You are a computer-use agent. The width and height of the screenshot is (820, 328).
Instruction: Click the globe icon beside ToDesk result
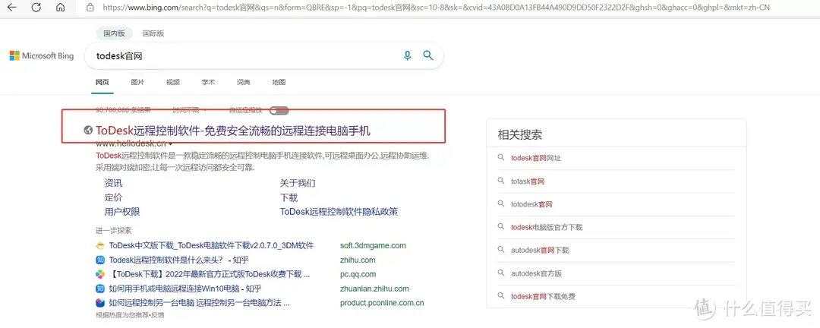click(x=88, y=131)
